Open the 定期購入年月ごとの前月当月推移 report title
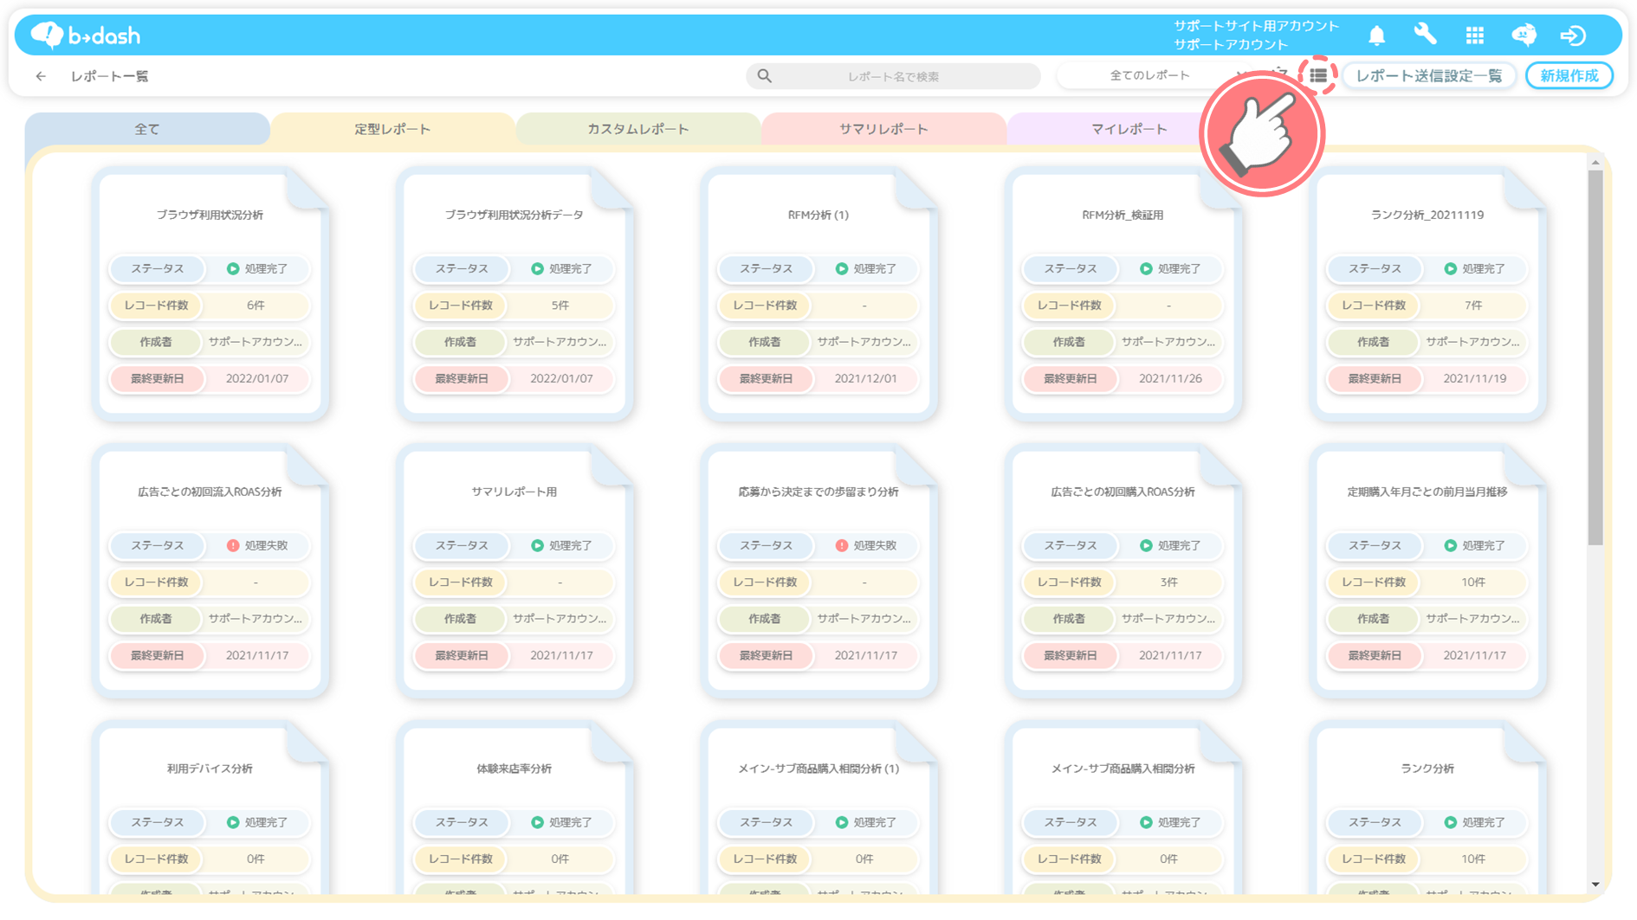Screen dimensions: 1637x920 click(x=1427, y=492)
